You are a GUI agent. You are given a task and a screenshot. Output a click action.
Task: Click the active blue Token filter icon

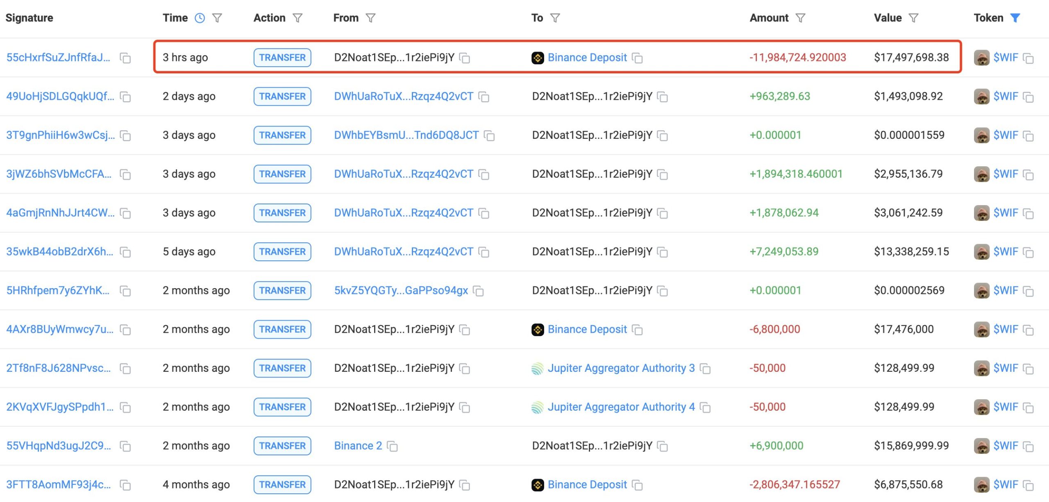click(x=1015, y=18)
